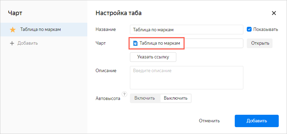The width and height of the screenshot is (287, 134).
Task: Click the Автовысота label
Action: (108, 99)
